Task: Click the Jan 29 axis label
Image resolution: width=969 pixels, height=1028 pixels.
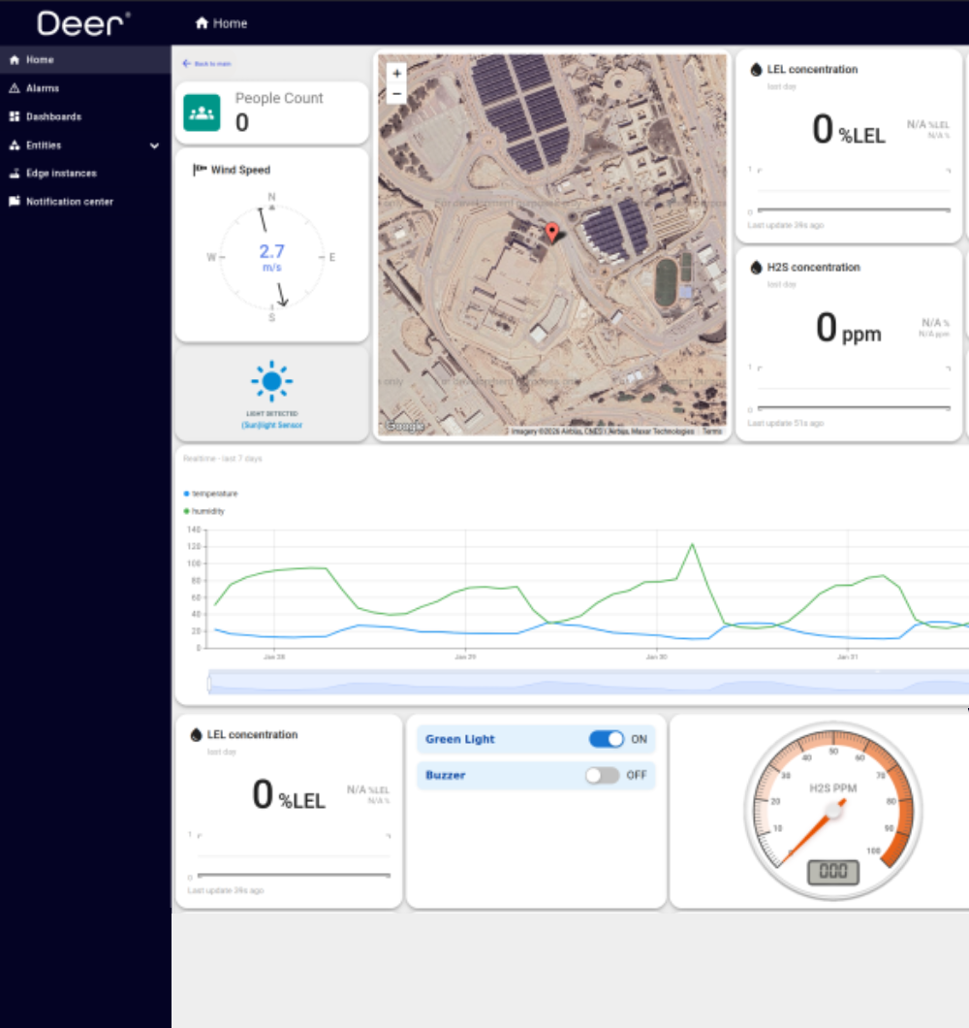Action: click(x=465, y=657)
